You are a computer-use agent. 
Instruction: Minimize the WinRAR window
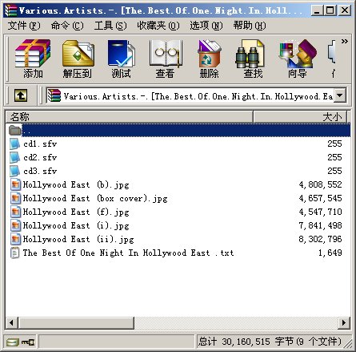317,10
